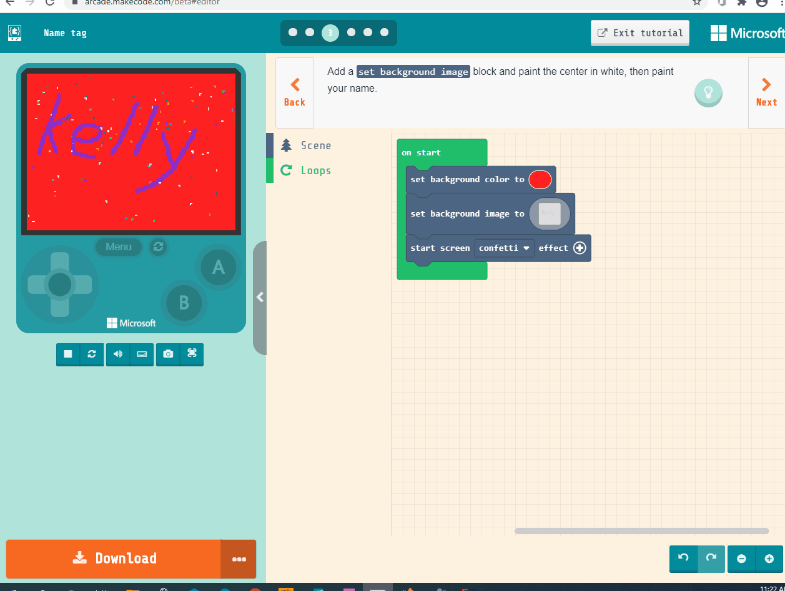Click the Download button
Screen dimensions: 785x591
tap(114, 559)
